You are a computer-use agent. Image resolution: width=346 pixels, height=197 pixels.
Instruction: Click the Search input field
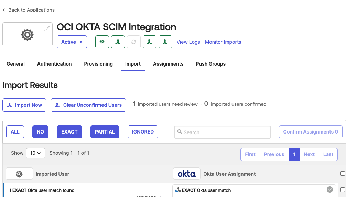(223, 132)
